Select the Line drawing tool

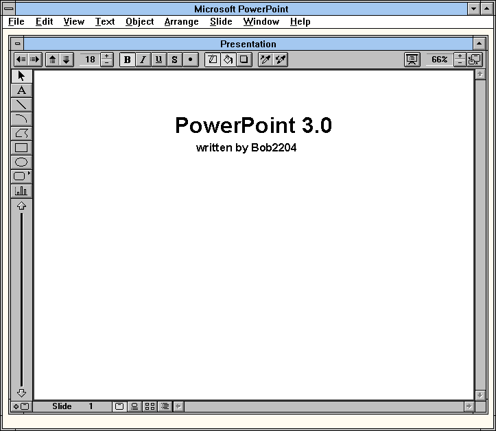click(21, 105)
